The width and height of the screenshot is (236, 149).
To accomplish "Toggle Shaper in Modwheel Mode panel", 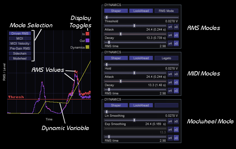I will (x=116, y=105).
